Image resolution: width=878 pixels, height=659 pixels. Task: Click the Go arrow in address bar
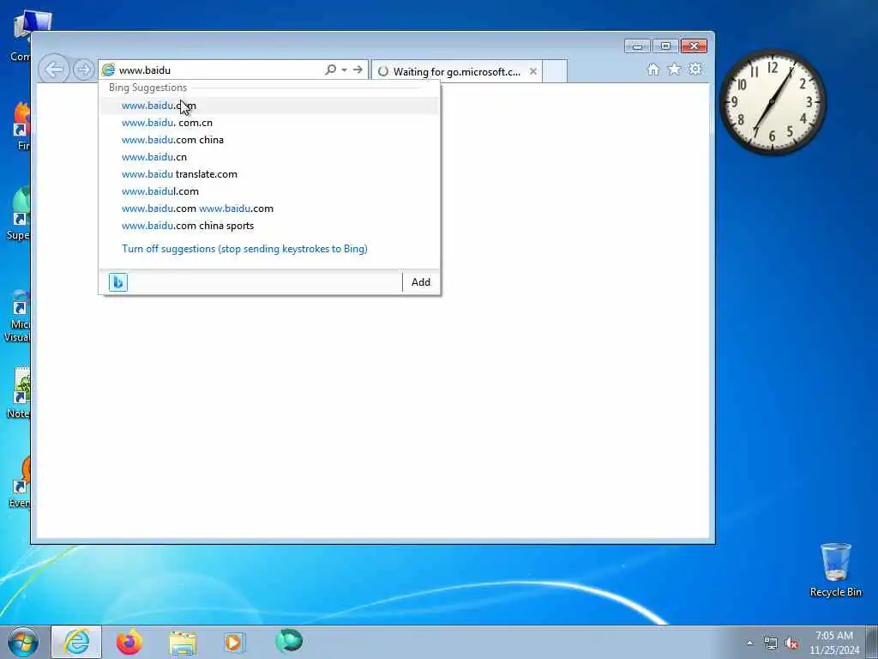click(358, 70)
